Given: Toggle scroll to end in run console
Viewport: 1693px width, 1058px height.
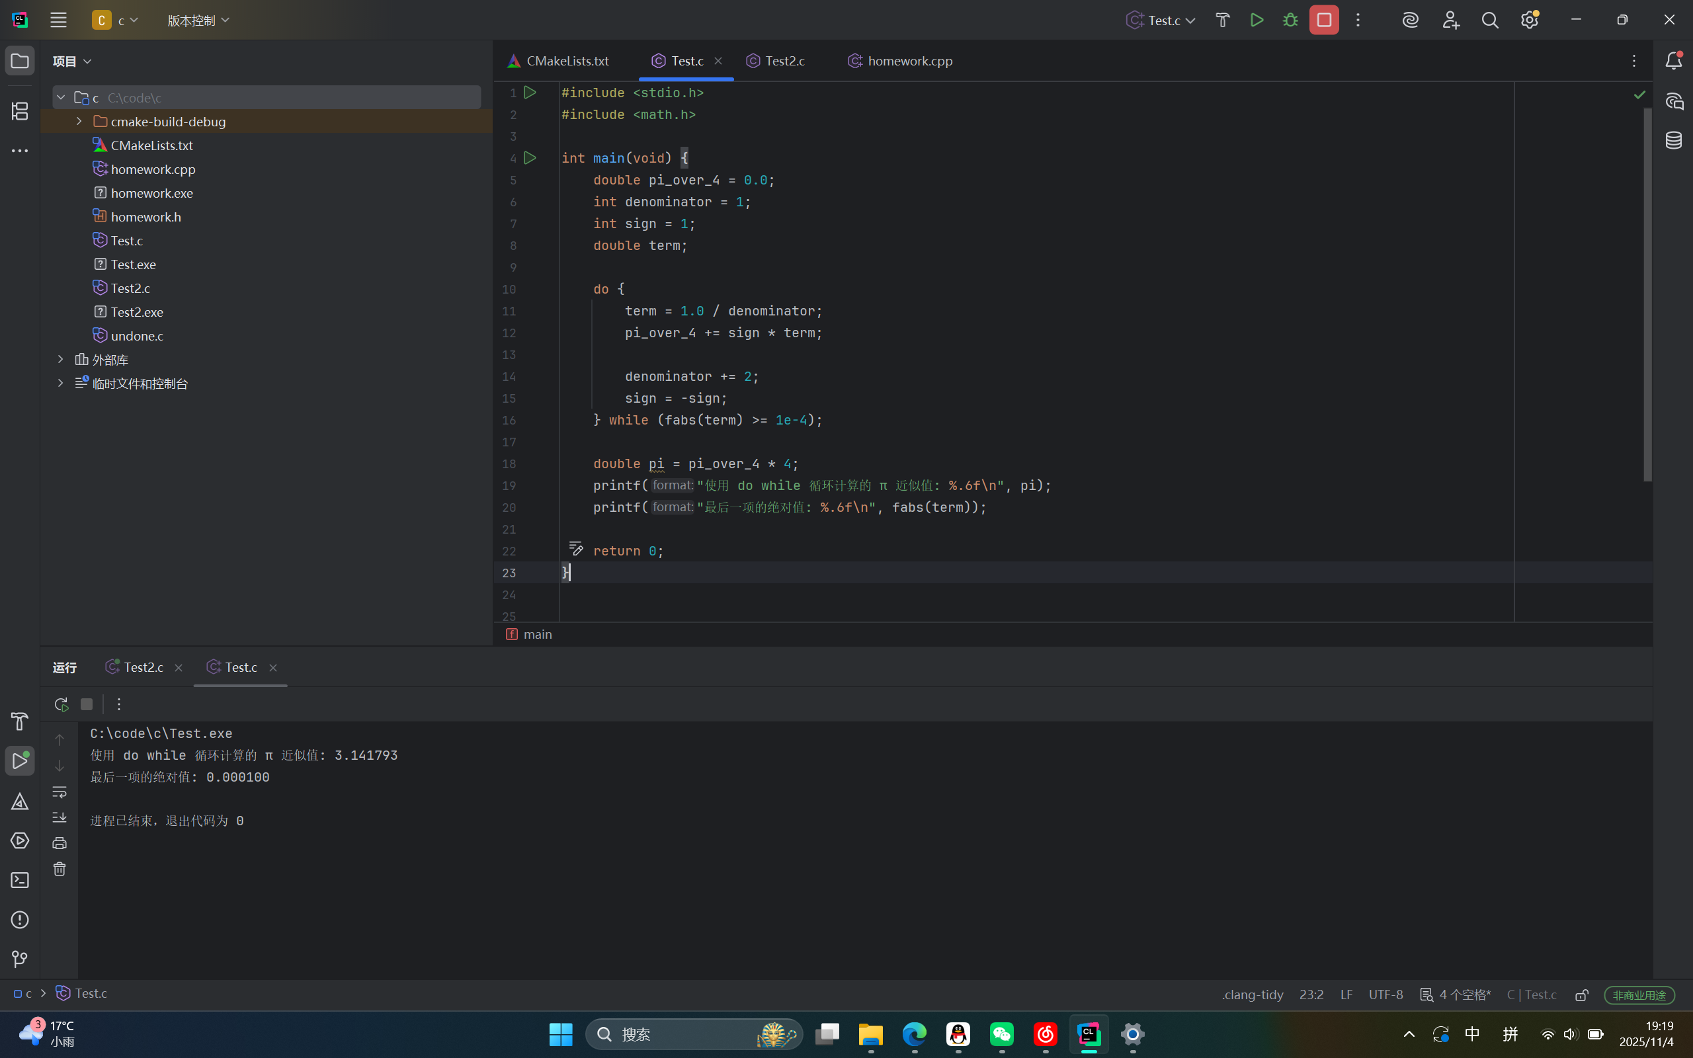Looking at the screenshot, I should (x=60, y=817).
